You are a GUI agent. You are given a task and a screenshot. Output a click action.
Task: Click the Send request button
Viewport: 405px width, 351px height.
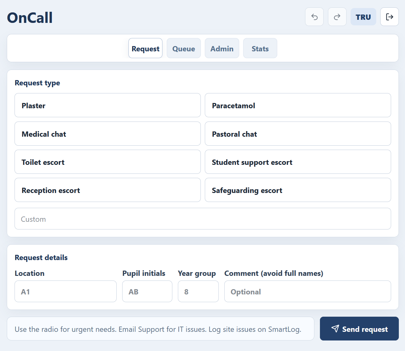[359, 328]
